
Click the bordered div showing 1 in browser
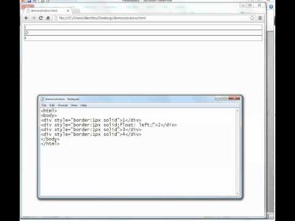pos(143,27)
